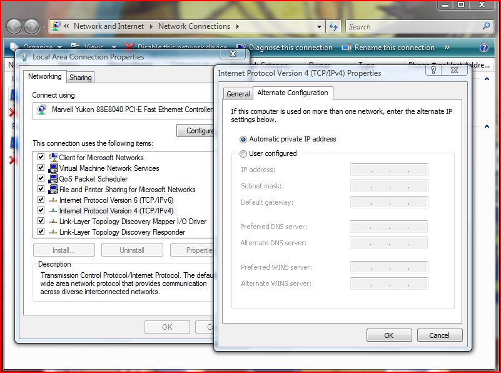Click Diagnose this connection
This screenshot has width=501, height=373.
(291, 48)
